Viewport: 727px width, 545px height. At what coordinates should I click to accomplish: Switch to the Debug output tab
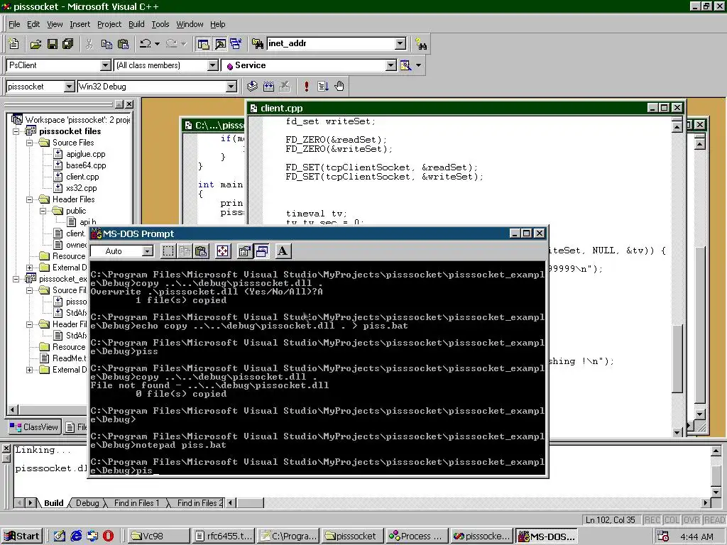87,503
